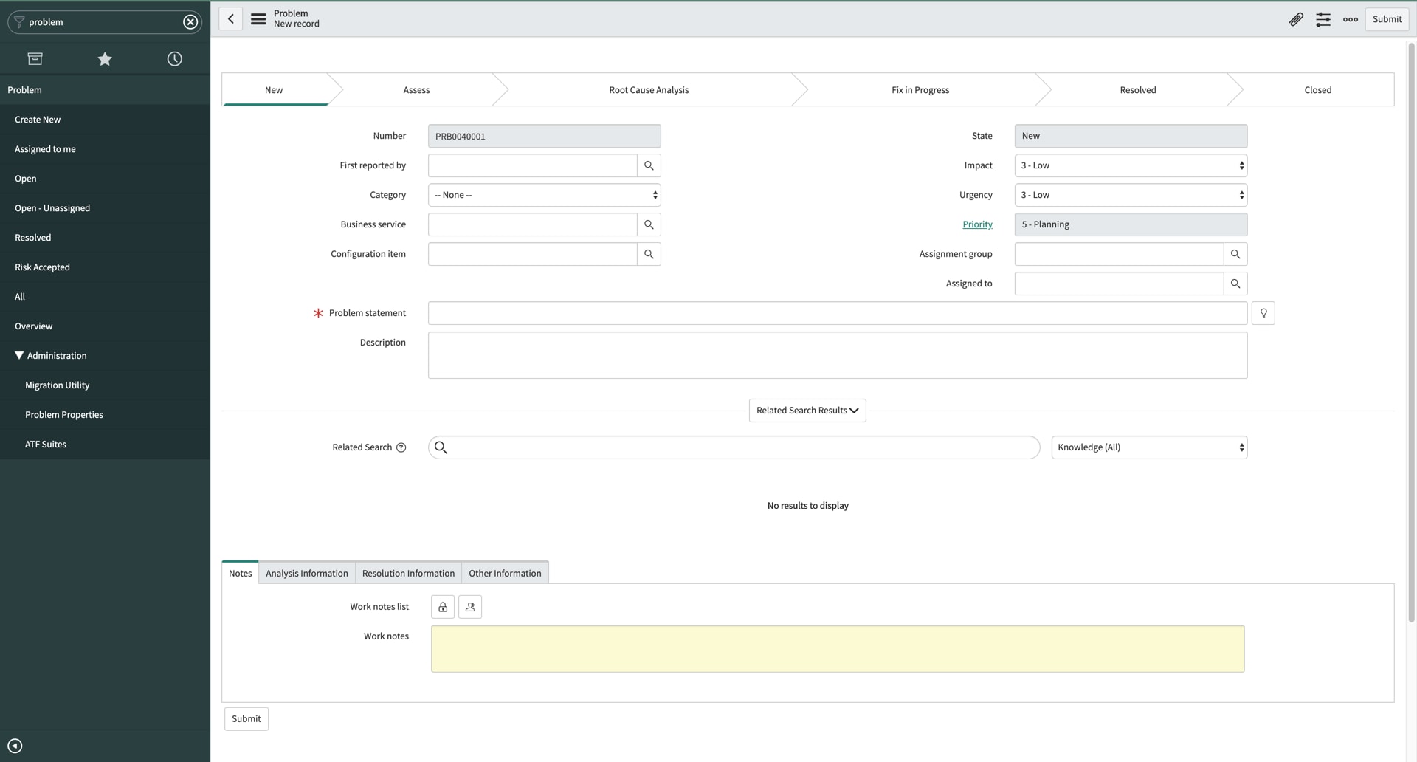
Task: Look up Business service with magnifier
Action: coord(649,224)
